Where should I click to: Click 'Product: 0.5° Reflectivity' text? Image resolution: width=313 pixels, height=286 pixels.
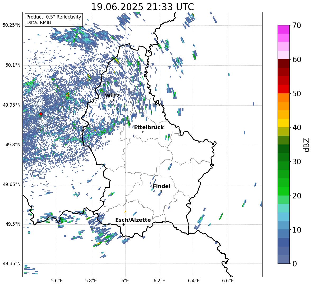pos(54,17)
